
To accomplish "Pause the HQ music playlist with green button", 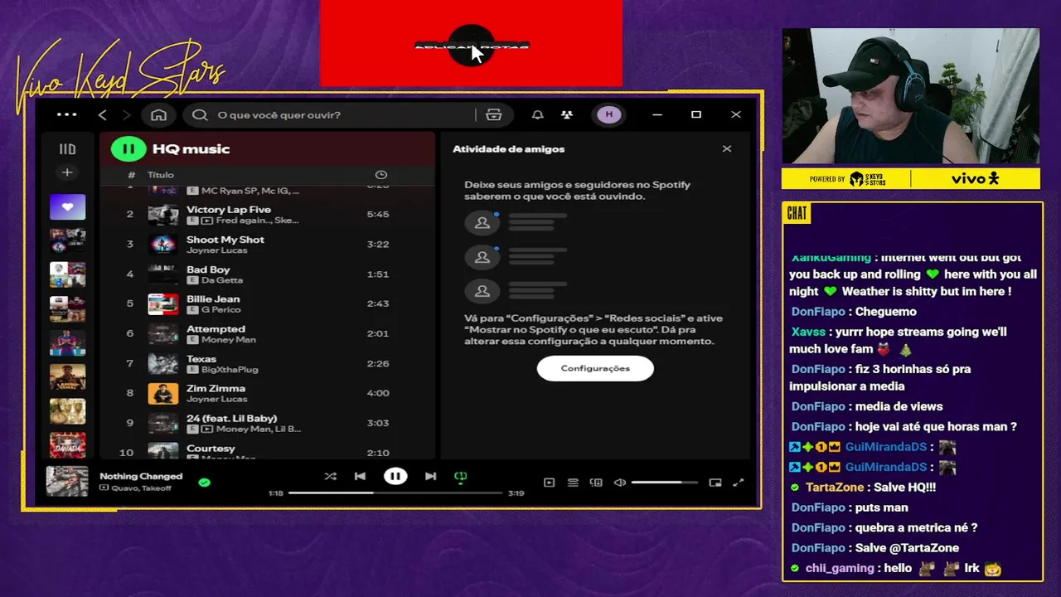I will 128,149.
